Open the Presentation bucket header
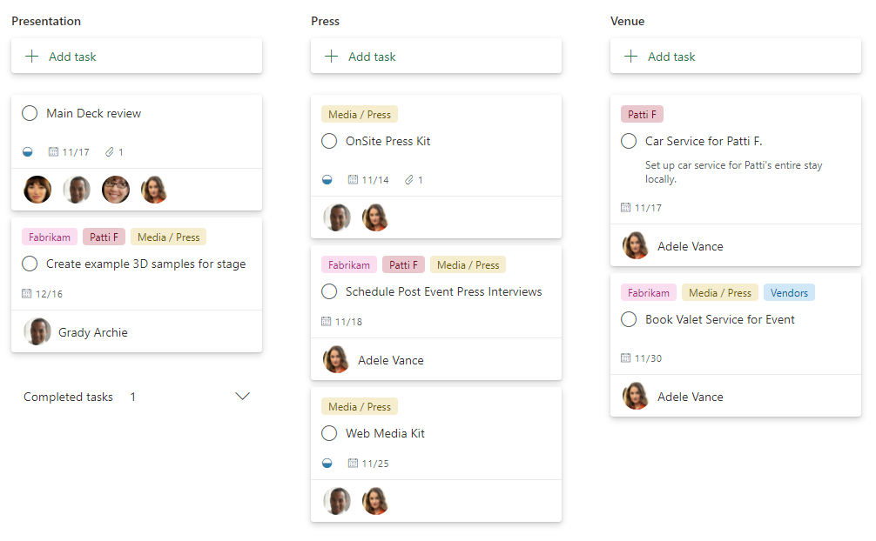Viewport: 876px width, 541px height. pyautogui.click(x=46, y=21)
